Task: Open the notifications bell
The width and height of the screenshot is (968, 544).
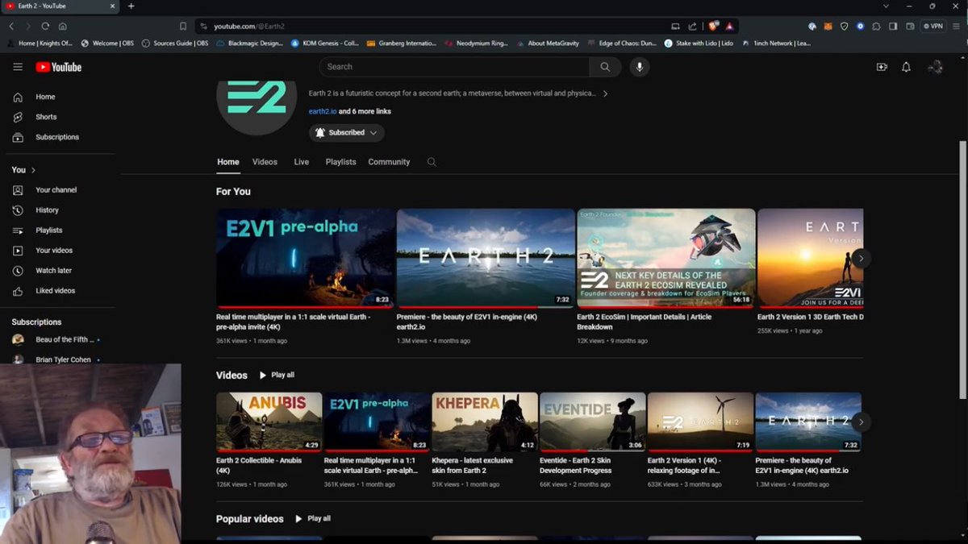Action: pyautogui.click(x=906, y=67)
